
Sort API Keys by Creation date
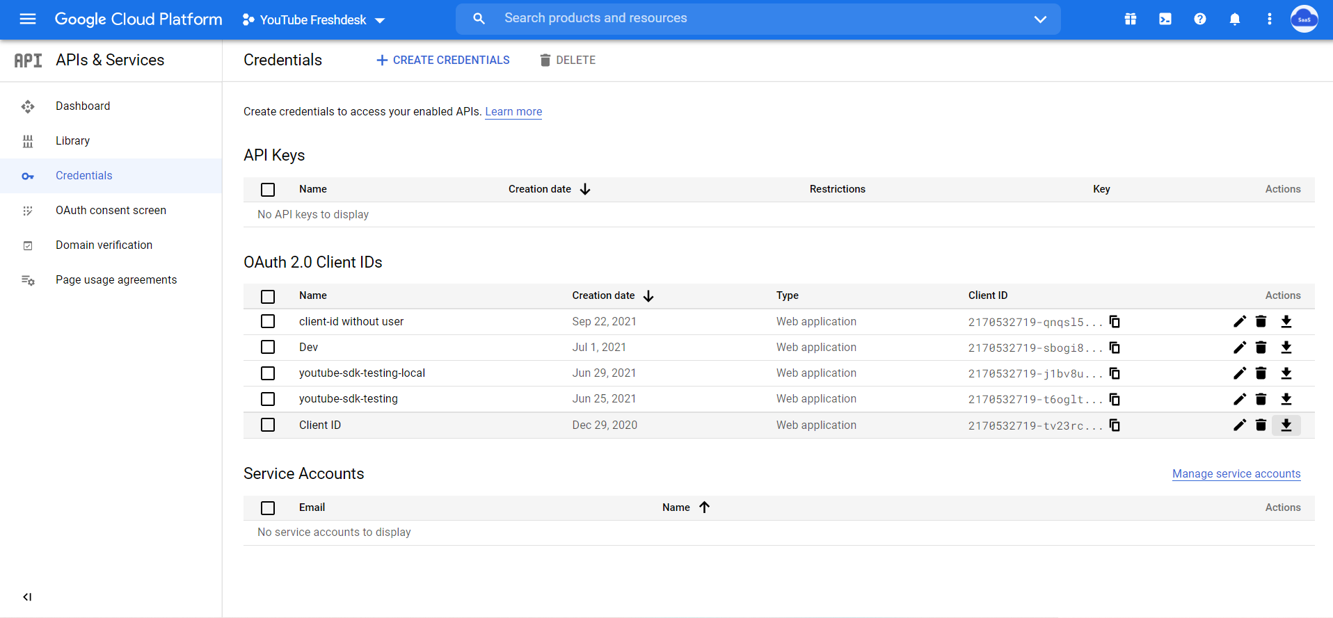point(549,189)
